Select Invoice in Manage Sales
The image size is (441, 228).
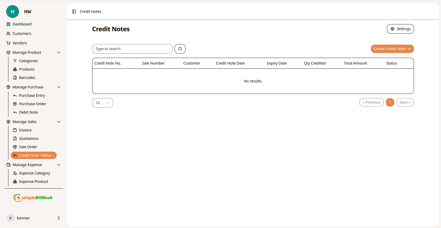[25, 130]
